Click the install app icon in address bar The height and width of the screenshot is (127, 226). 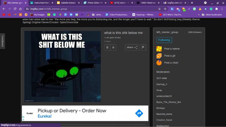click(x=159, y=9)
